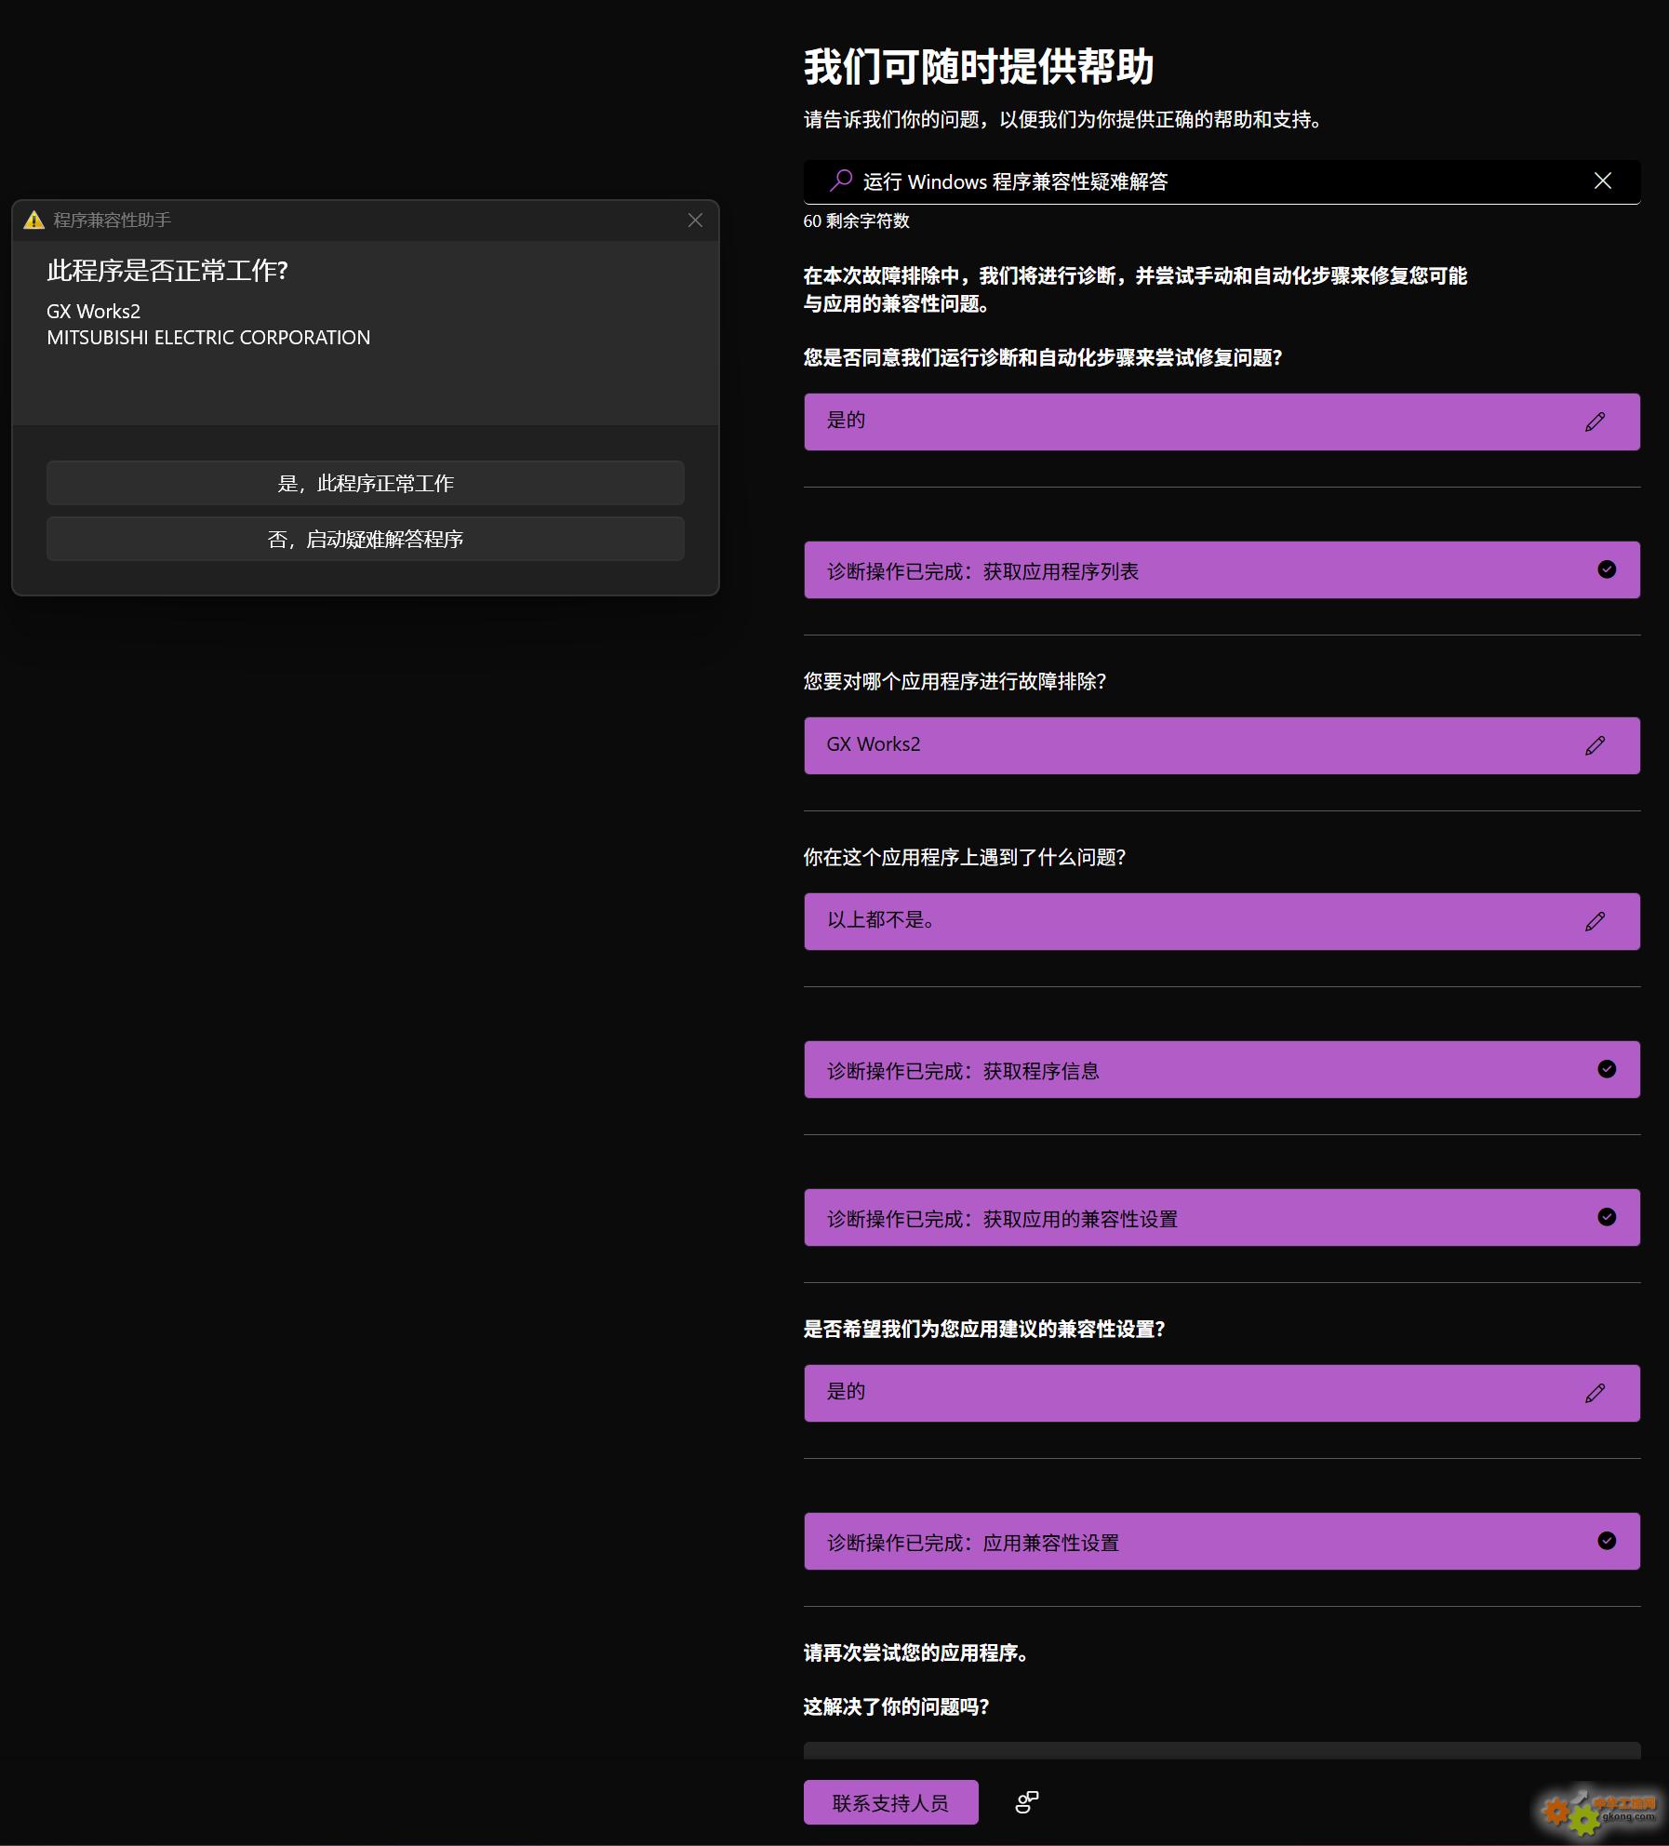Focus the troubleshooter search input field

point(1209,181)
